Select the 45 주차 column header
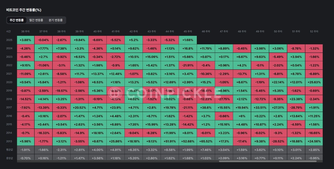This screenshot has width=334, height=169. [x=188, y=32]
